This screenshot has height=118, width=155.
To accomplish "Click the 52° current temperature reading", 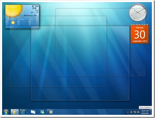I will tap(35, 7).
